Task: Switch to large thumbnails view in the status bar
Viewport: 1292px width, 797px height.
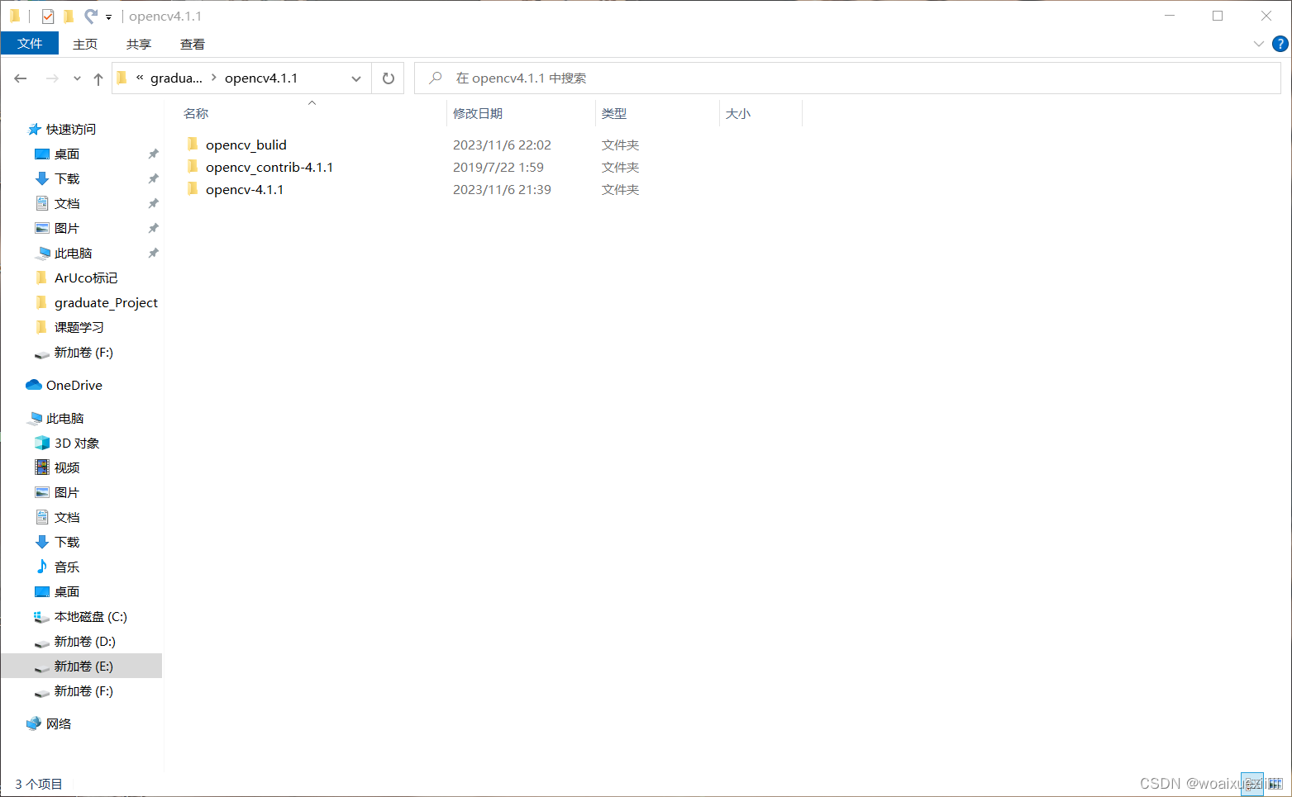Action: point(1275,783)
